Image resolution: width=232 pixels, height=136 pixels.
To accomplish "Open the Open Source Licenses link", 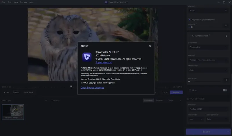I will click(92, 88).
